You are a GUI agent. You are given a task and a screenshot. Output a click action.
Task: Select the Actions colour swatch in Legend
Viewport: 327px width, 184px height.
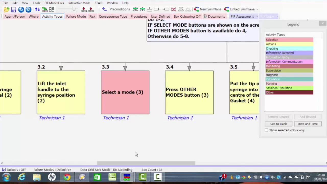289,44
